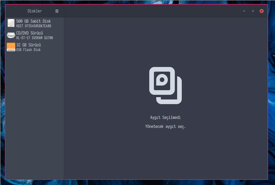Select the 32 GB Sürücü entry

click(35, 47)
